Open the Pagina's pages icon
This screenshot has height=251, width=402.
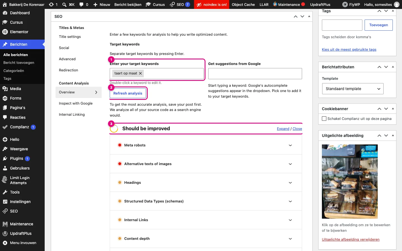(5, 108)
